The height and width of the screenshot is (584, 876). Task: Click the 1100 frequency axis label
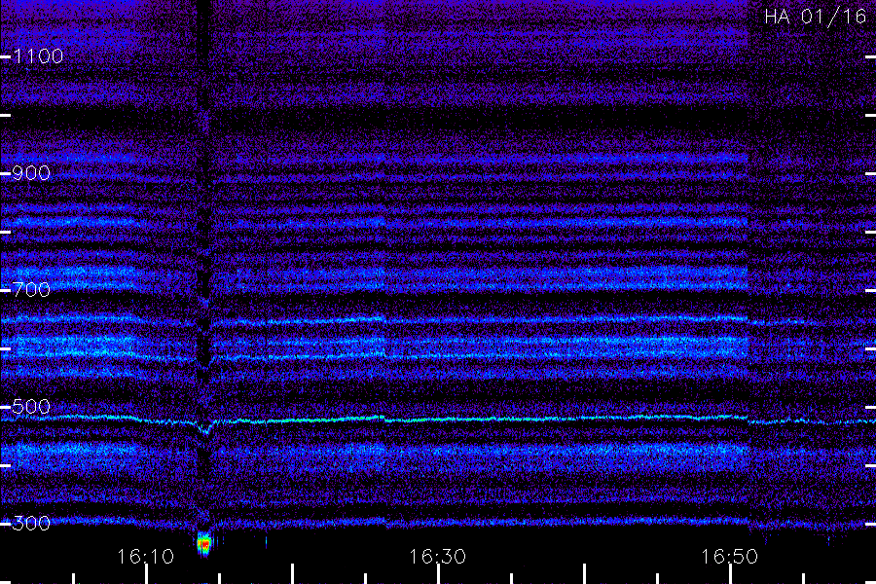coord(38,56)
